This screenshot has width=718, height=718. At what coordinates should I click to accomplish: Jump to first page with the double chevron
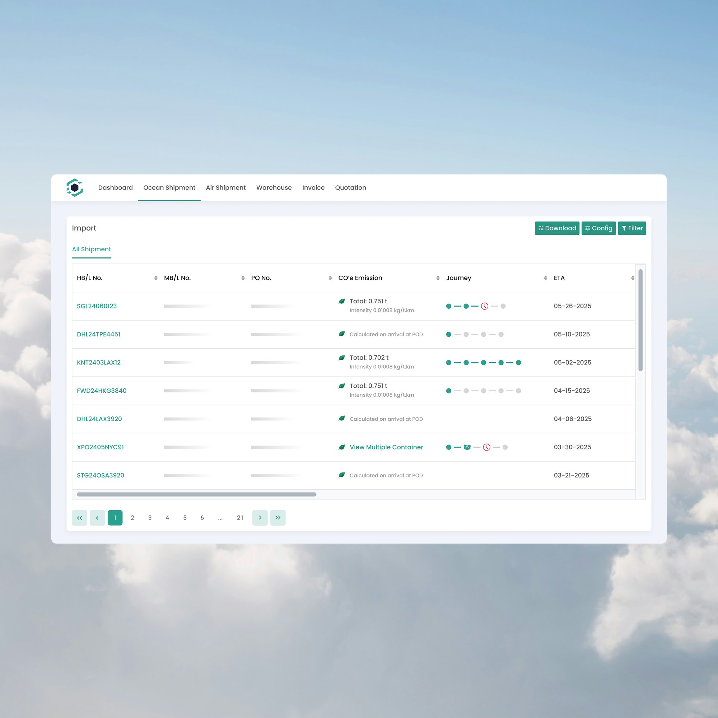click(x=80, y=518)
